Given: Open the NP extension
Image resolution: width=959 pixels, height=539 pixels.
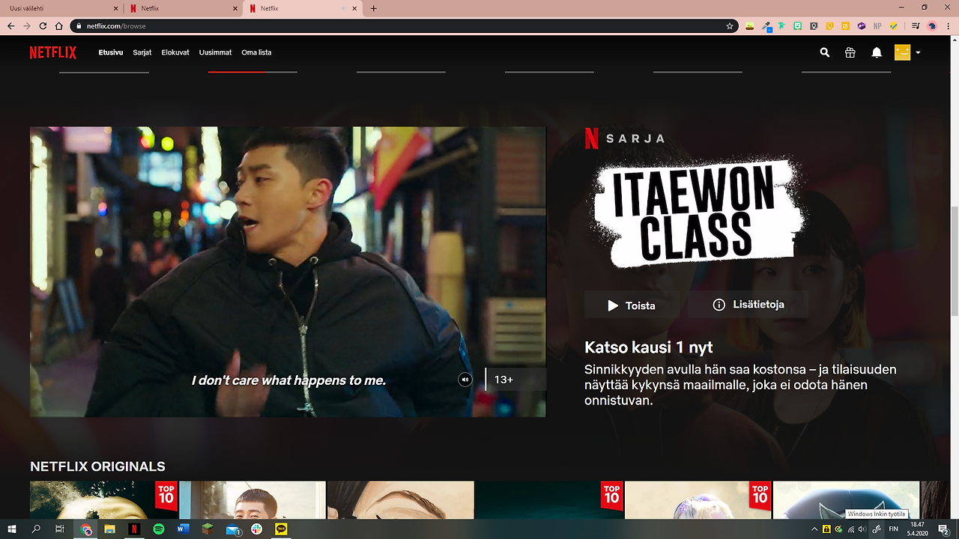Looking at the screenshot, I should [877, 26].
